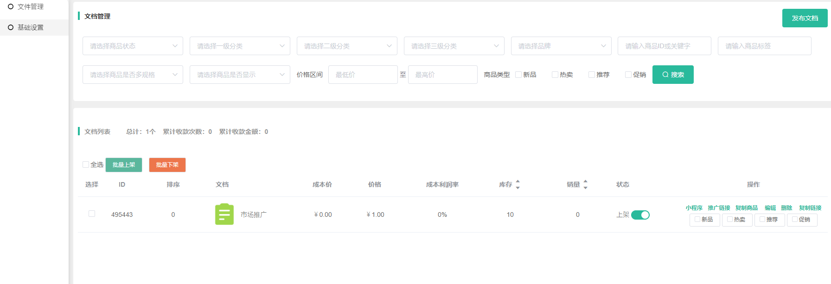Screen dimensions: 831x284
Task: Check the 全选 select-all checkbox
Action: click(x=86, y=164)
